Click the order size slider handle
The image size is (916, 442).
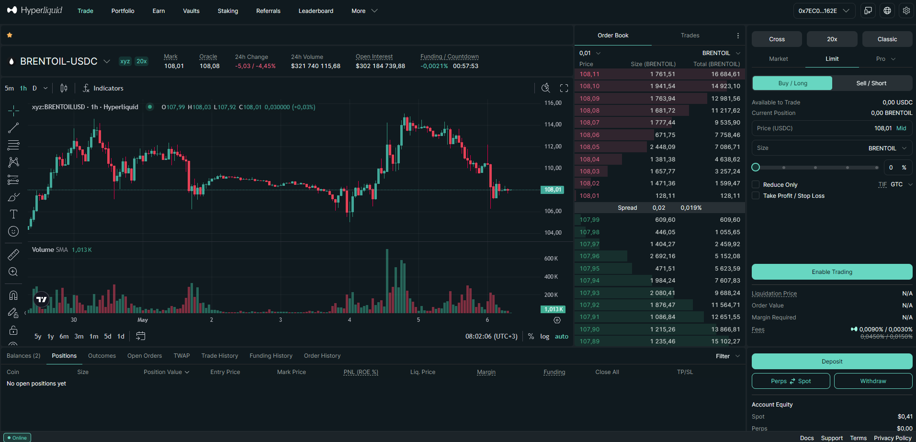coord(756,167)
